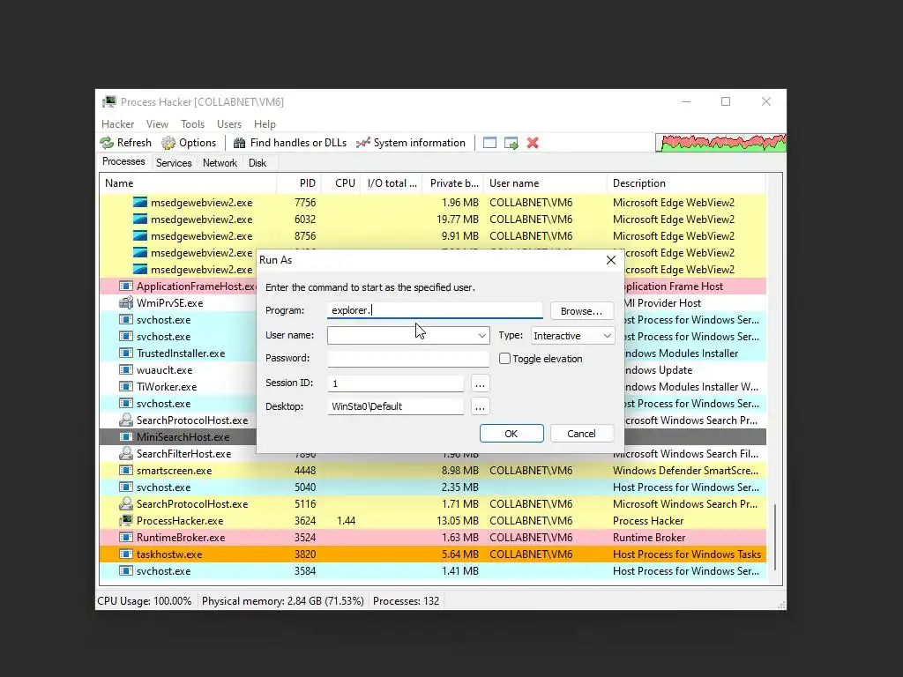Screen dimensions: 903x677
Task: Click the Desktop ellipsis button
Action: 480,406
